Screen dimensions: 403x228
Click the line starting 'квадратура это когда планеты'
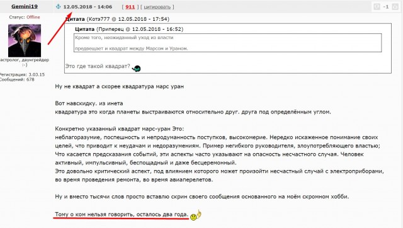coord(193,112)
